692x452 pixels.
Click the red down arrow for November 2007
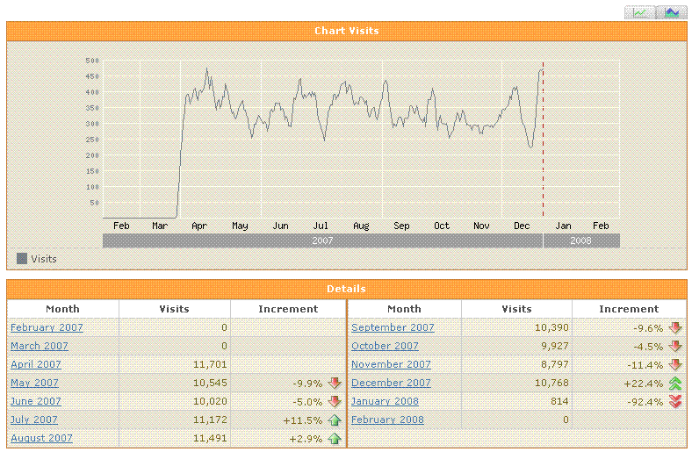tap(675, 364)
